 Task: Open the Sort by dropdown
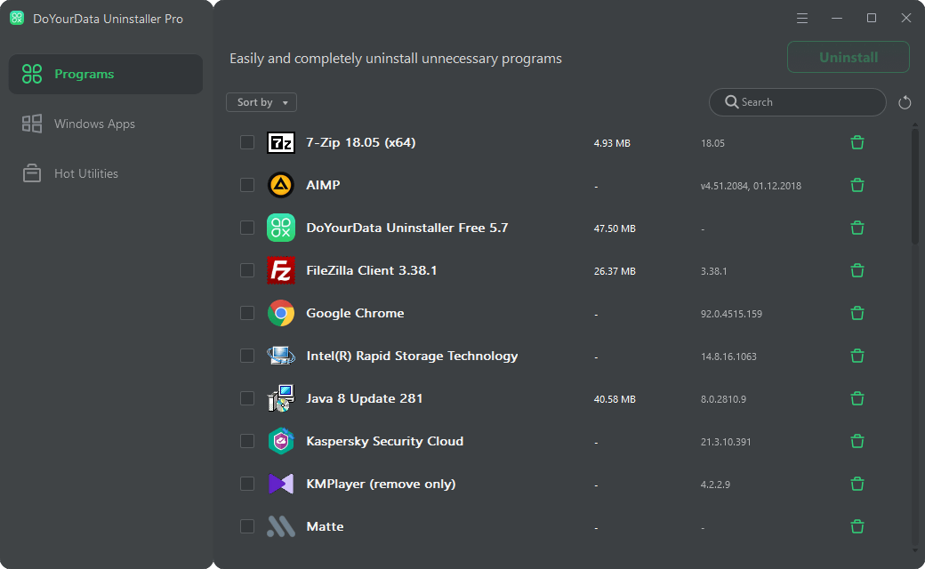[x=261, y=102]
